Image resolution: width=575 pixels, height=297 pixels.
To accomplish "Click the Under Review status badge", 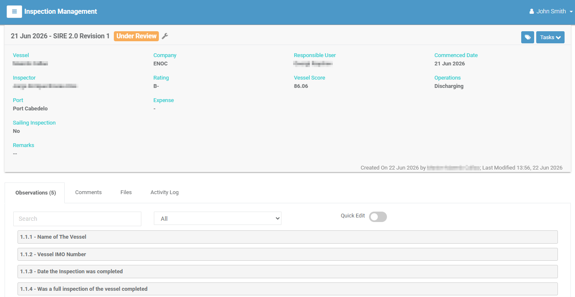I will click(136, 36).
